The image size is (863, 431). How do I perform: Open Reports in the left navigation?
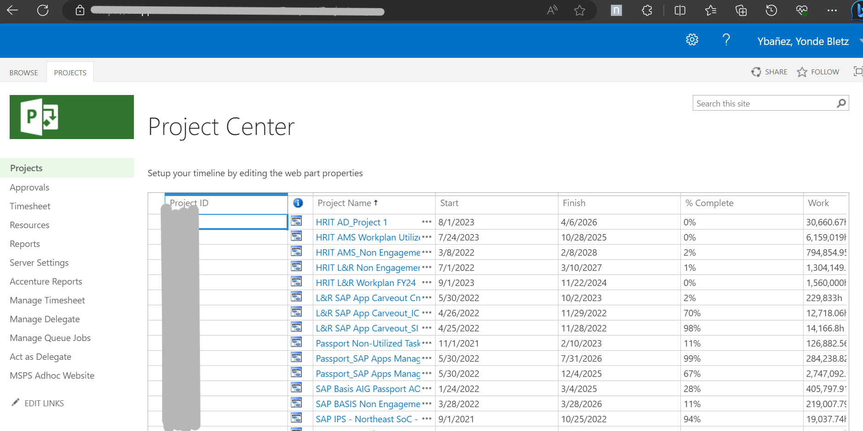[25, 244]
